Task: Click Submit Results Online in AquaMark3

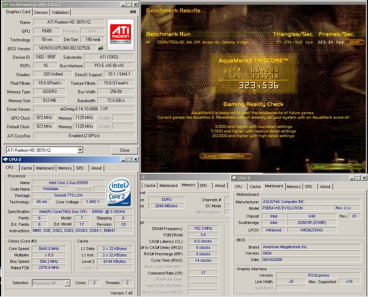Action: tap(225, 156)
